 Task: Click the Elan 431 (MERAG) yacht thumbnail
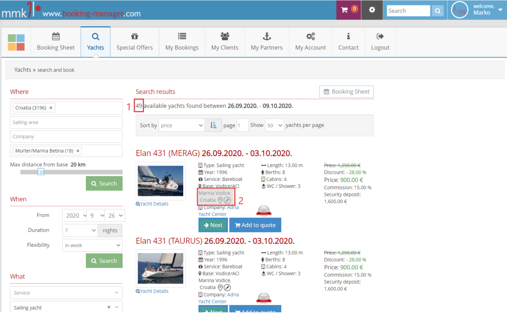pos(160,181)
